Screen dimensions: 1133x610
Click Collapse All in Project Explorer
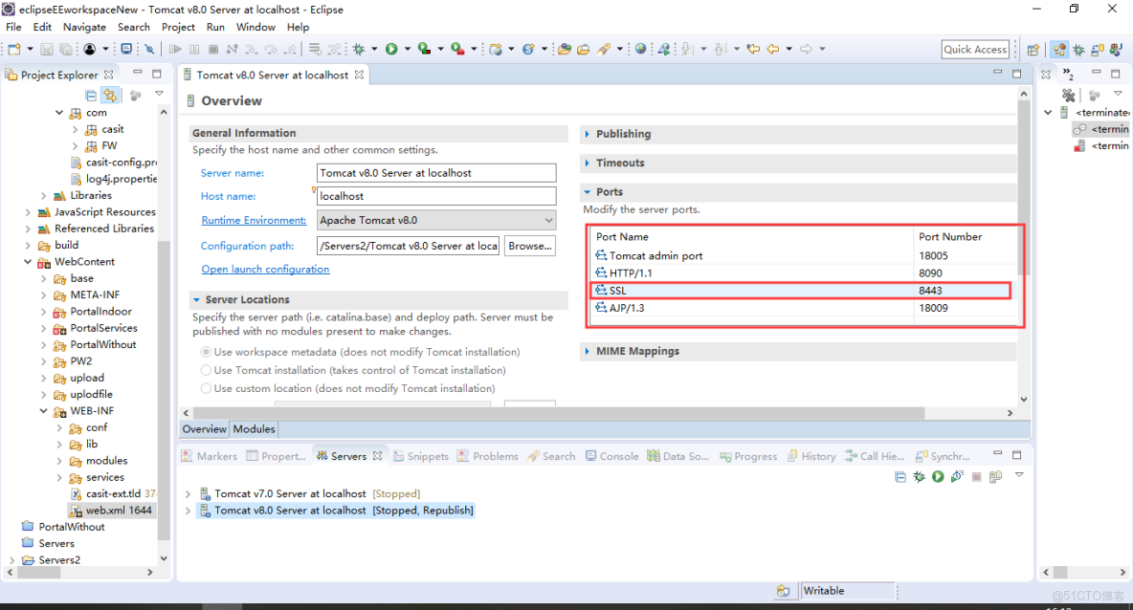click(x=91, y=96)
